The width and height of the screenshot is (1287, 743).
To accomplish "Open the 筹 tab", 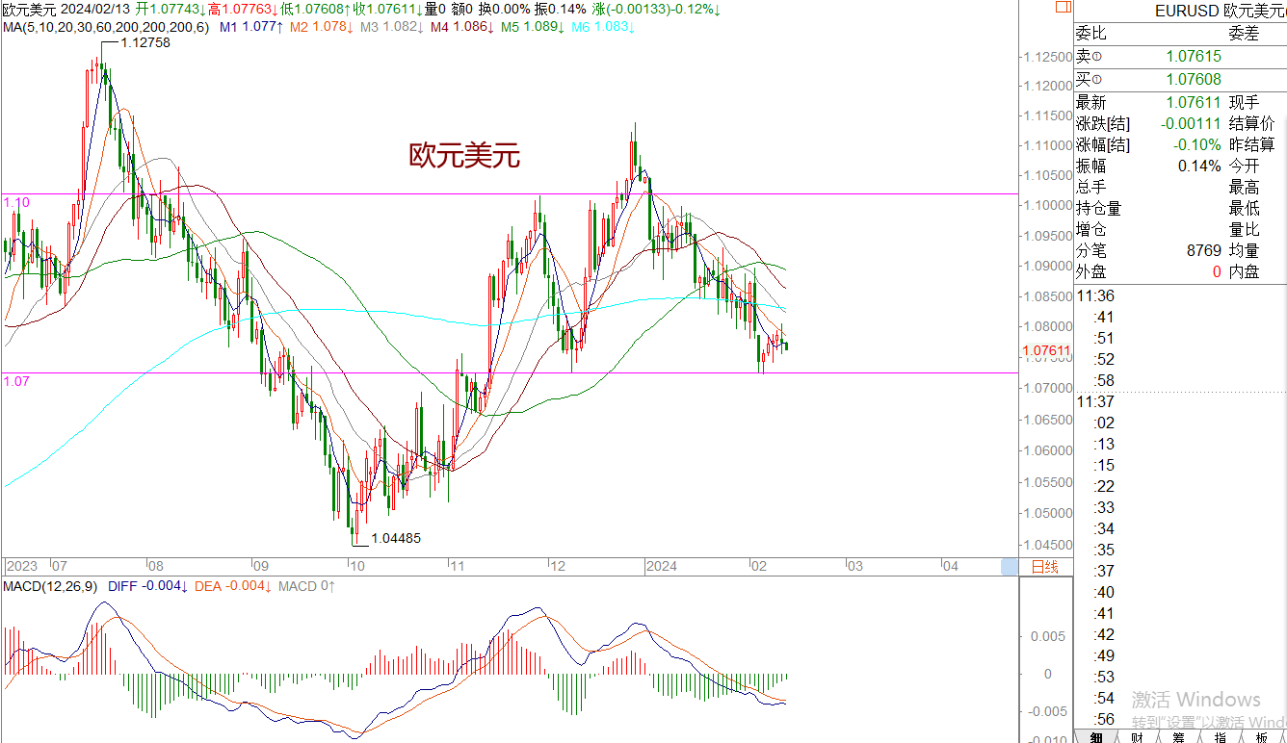I will tap(1178, 736).
